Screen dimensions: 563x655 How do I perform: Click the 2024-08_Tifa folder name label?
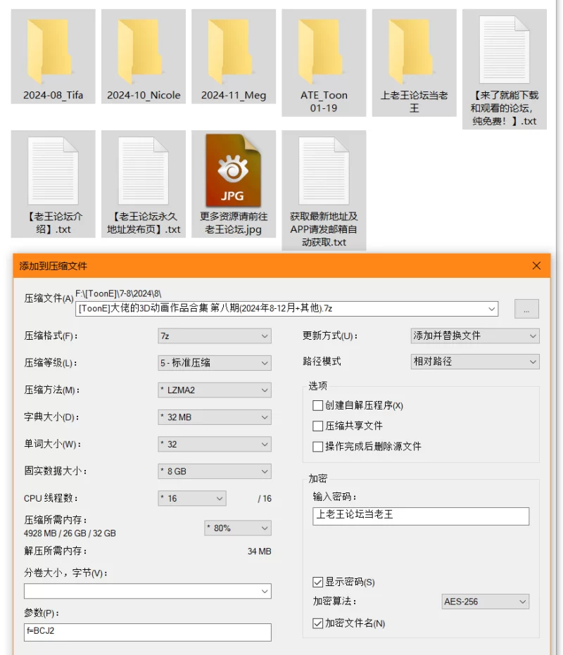tap(53, 95)
